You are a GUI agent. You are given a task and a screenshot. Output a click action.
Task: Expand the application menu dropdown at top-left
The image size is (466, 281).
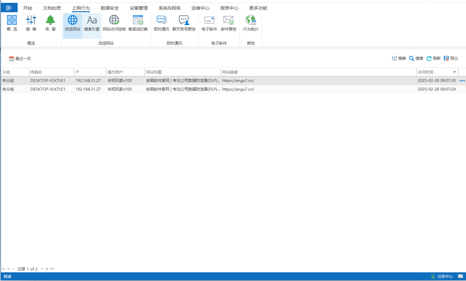(9, 8)
